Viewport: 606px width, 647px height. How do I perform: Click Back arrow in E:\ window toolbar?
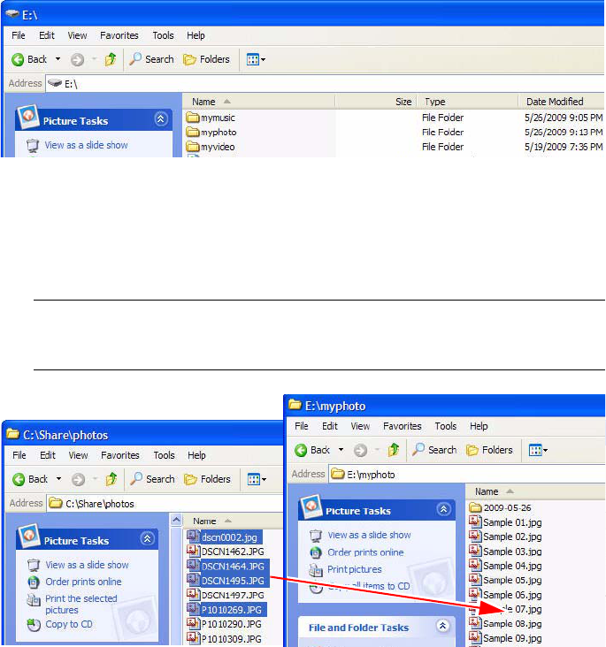(x=18, y=60)
